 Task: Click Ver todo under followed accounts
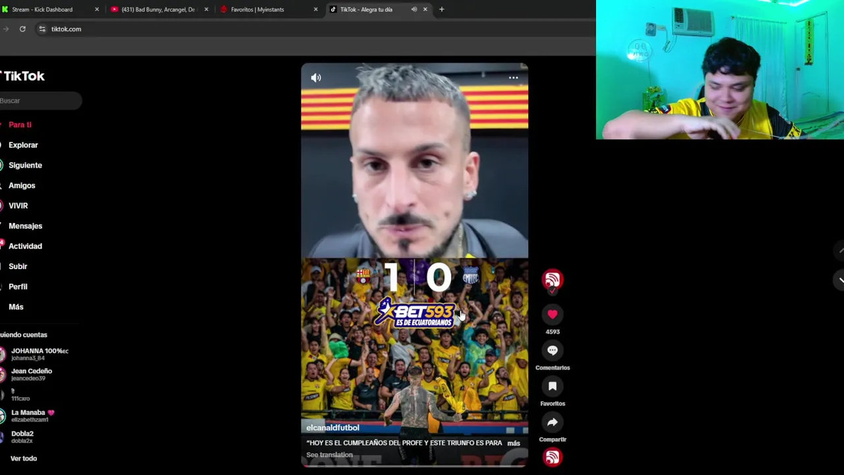tap(24, 459)
